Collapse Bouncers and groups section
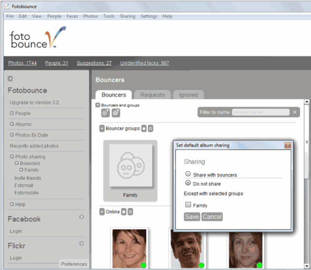The width and height of the screenshot is (311, 270). coord(97,105)
